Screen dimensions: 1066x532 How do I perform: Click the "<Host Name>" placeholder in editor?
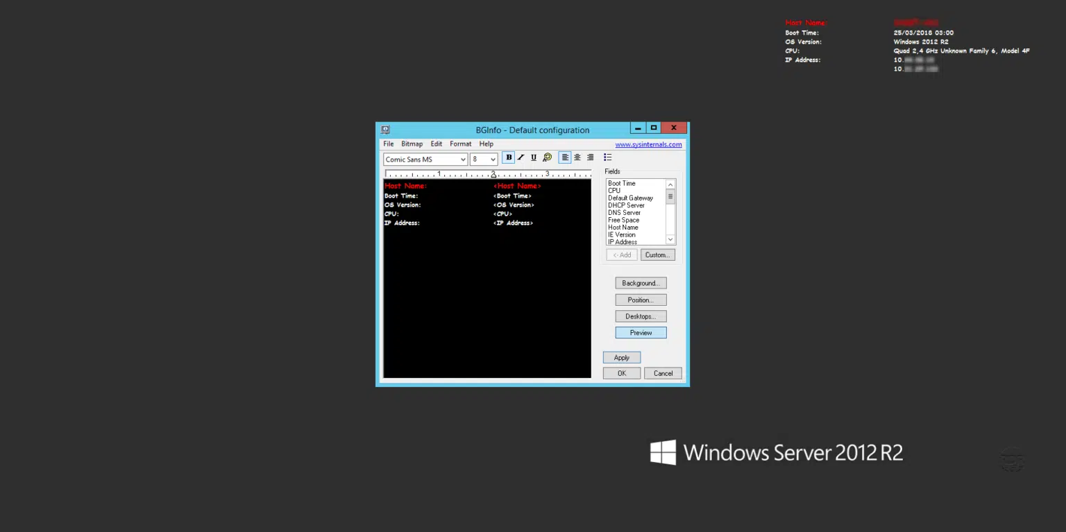pyautogui.click(x=517, y=186)
